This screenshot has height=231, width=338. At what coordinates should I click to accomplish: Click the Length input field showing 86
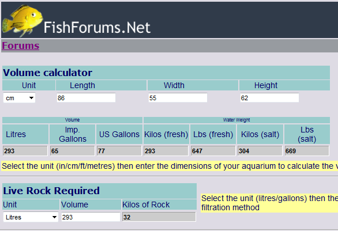pyautogui.click(x=86, y=98)
